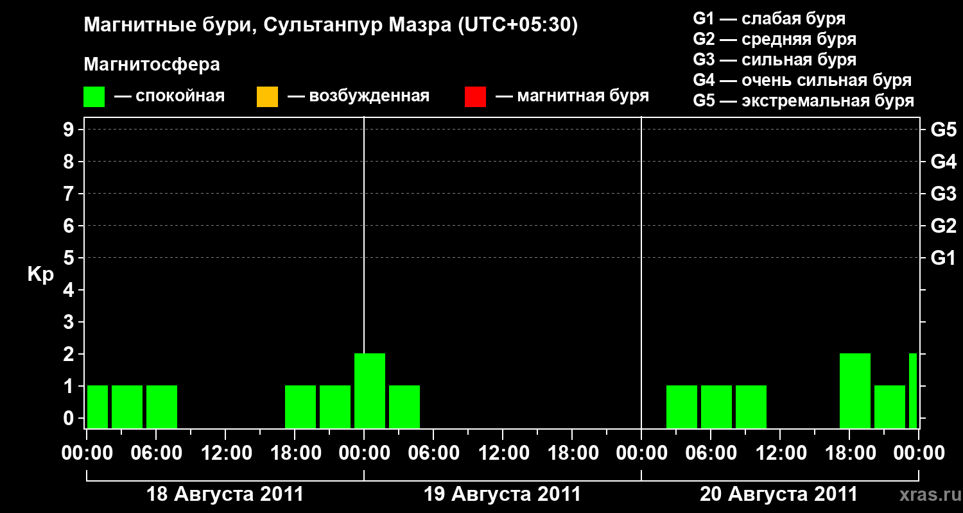Click the Kp 1 bar at 06:00 on 20 August
This screenshot has height=513, width=963.
tap(716, 407)
